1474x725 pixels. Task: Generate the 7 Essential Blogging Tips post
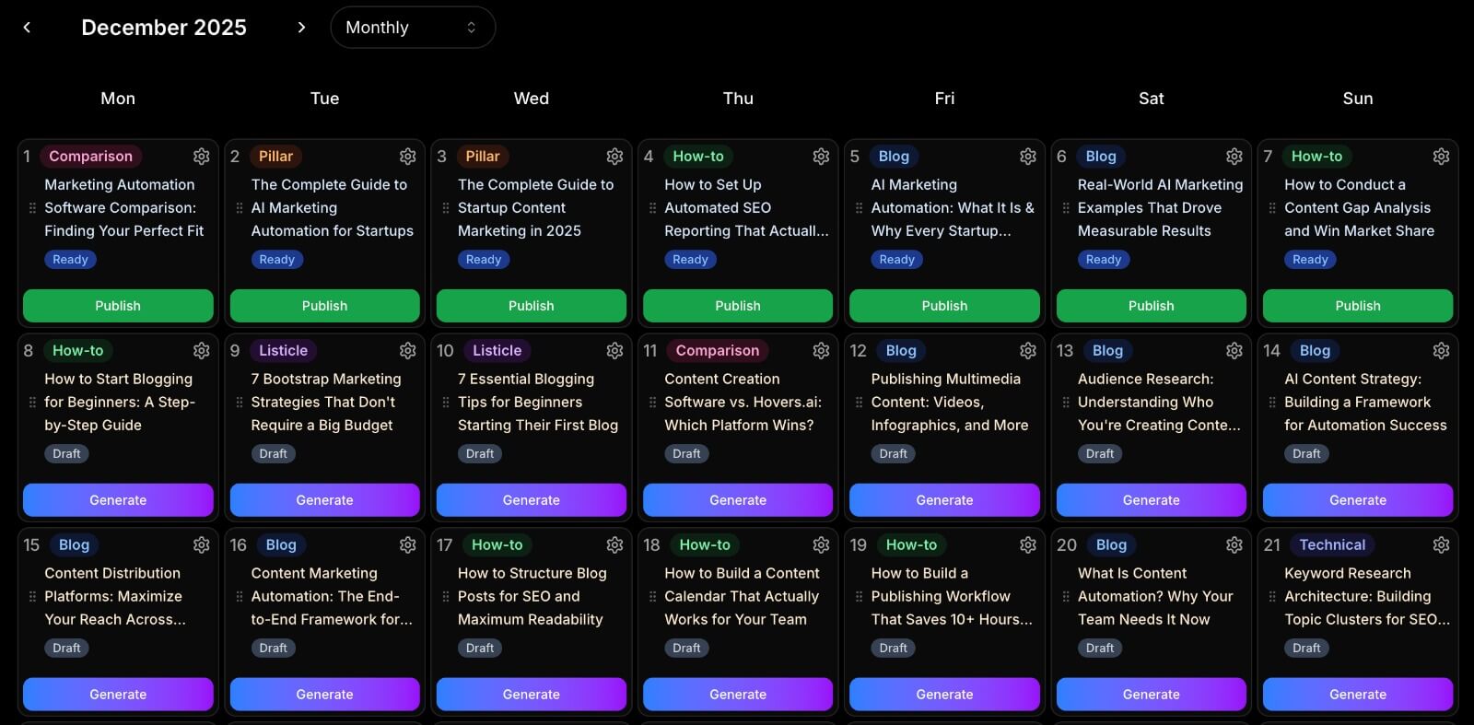coord(531,500)
